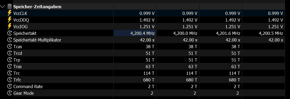Viewport: 290px width, 99px height.
Task: Click the lightning bolt icon next to VccCLK
Action: point(9,13)
